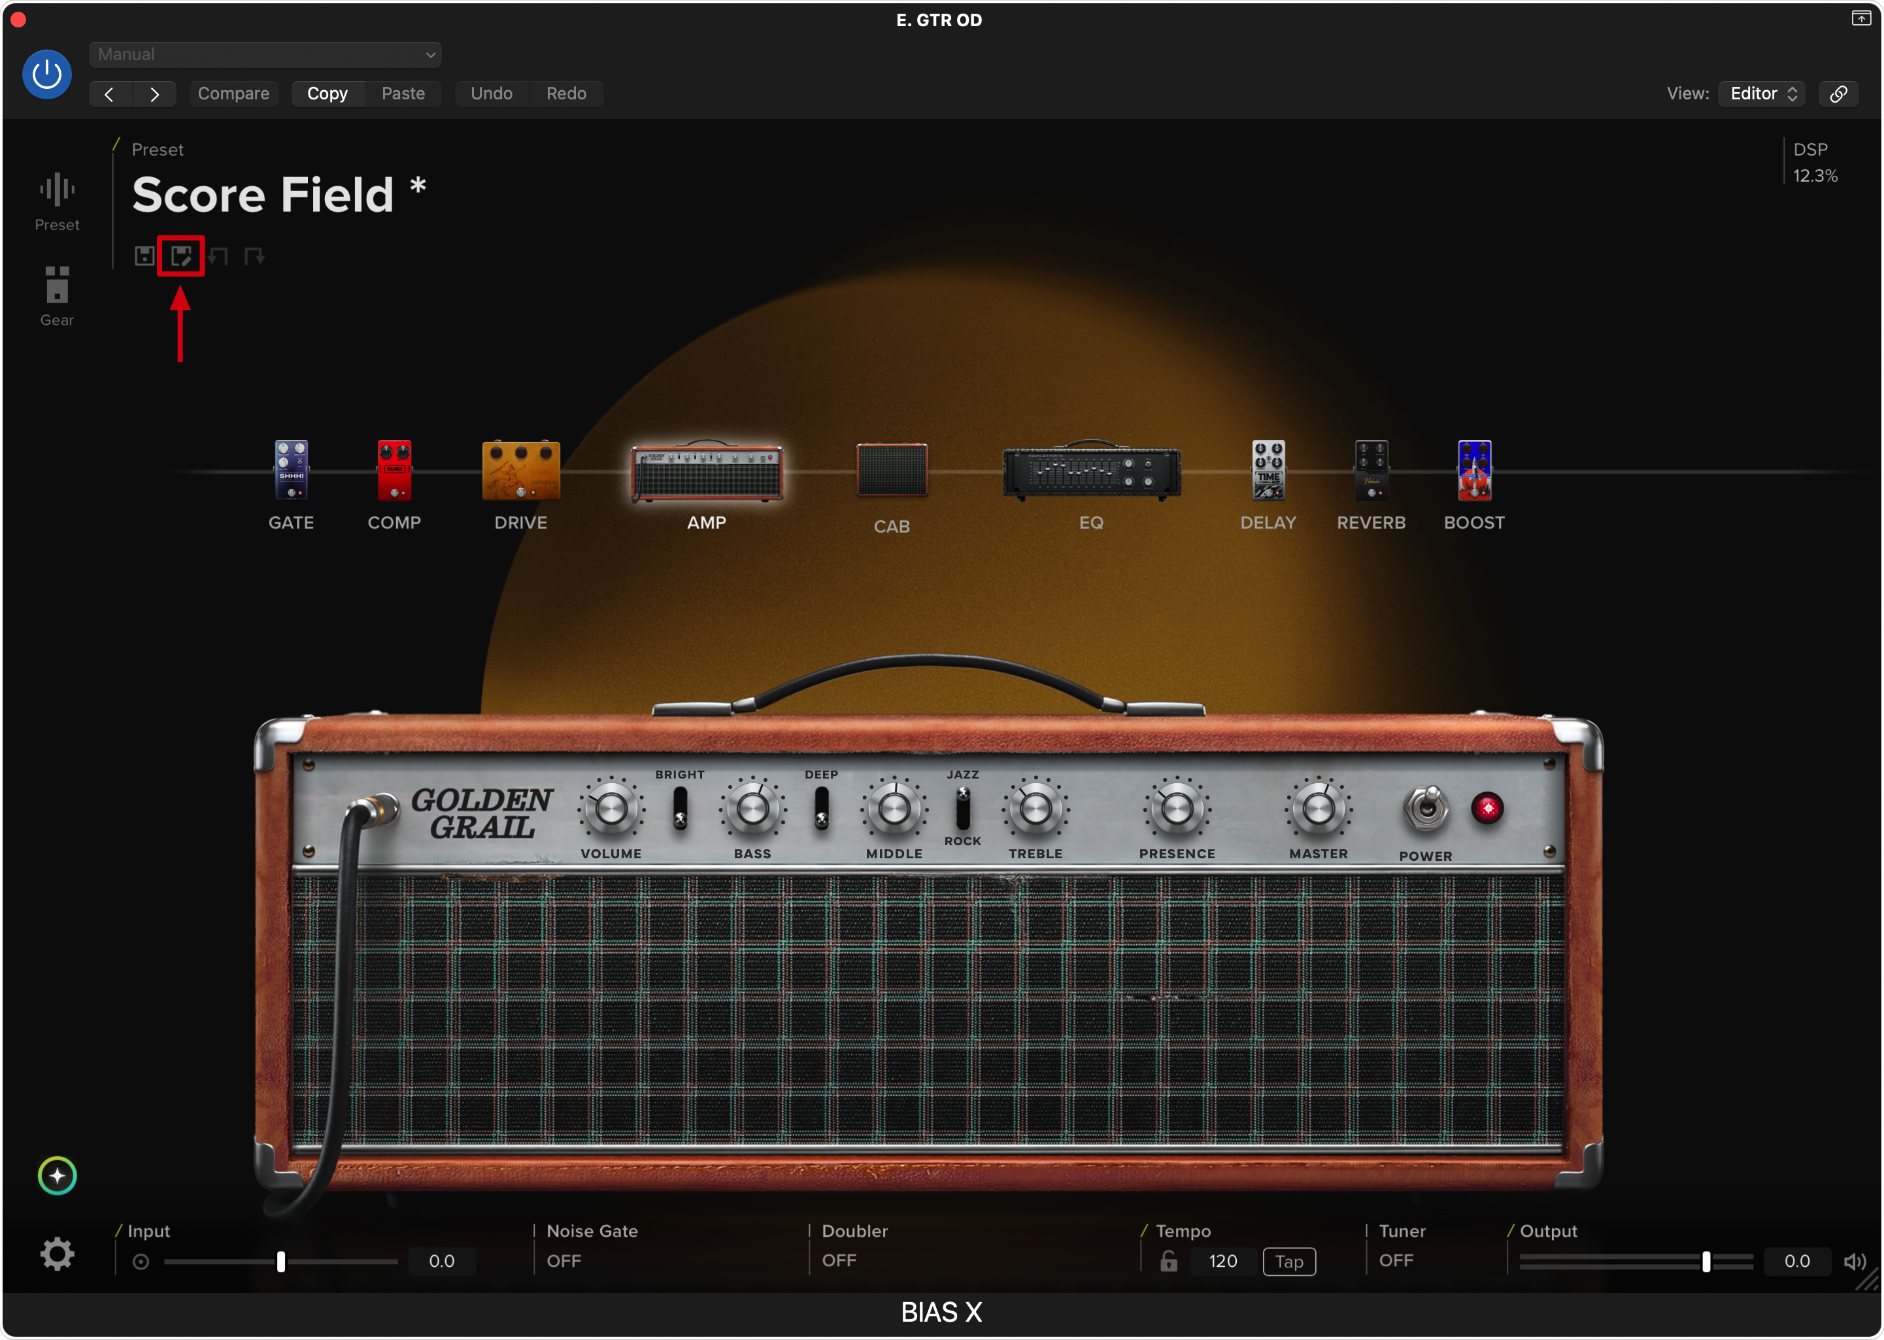Open the Manual preset dropdown
The width and height of the screenshot is (1884, 1340).
265,54
